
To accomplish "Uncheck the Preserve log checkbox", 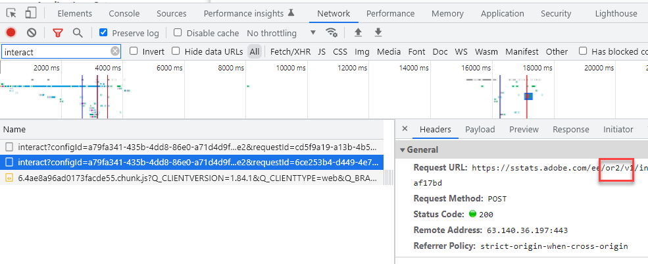I will point(103,33).
